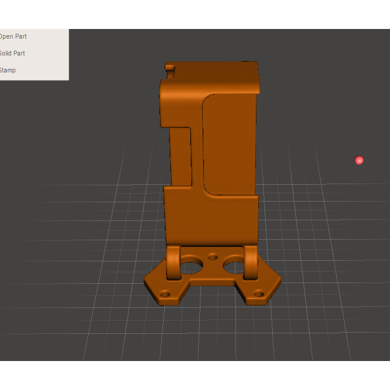Screen dimensions: 390x390
Task: Choose Open Part from the menu
Action: (x=13, y=36)
